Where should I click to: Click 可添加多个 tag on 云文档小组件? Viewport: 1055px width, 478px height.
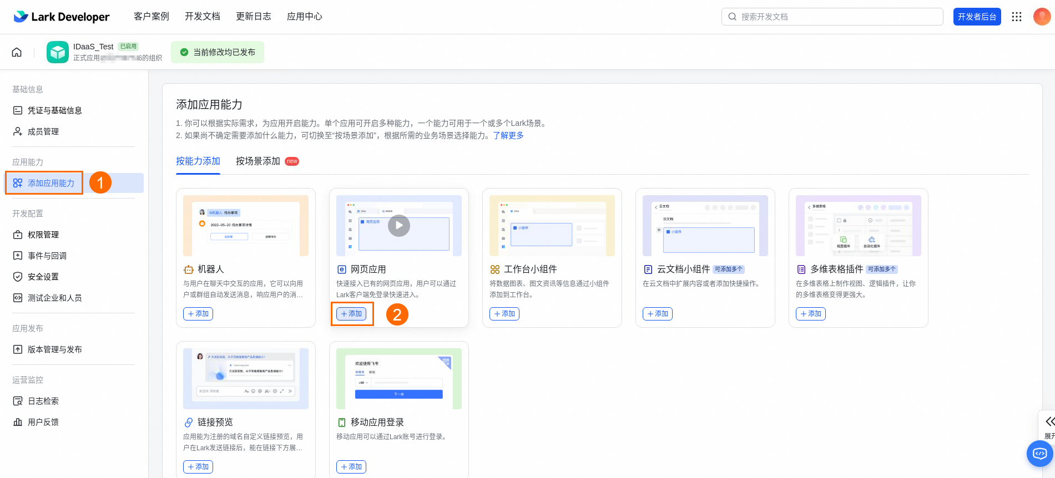[729, 269]
